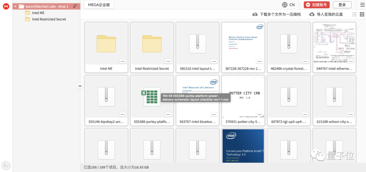Image resolution: width=366 pixels, height=172 pixels.
Task: Select the 555146-kipsbay2 zip file icon
Action: click(x=106, y=97)
